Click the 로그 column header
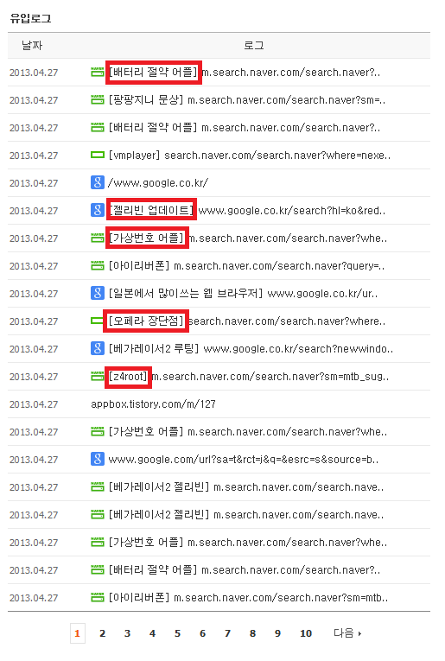This screenshot has width=445, height=661. [254, 45]
